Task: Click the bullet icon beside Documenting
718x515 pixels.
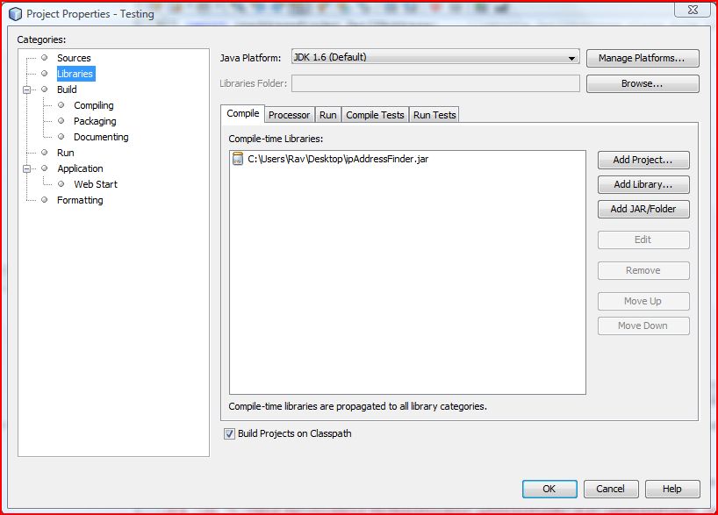Action: click(61, 136)
